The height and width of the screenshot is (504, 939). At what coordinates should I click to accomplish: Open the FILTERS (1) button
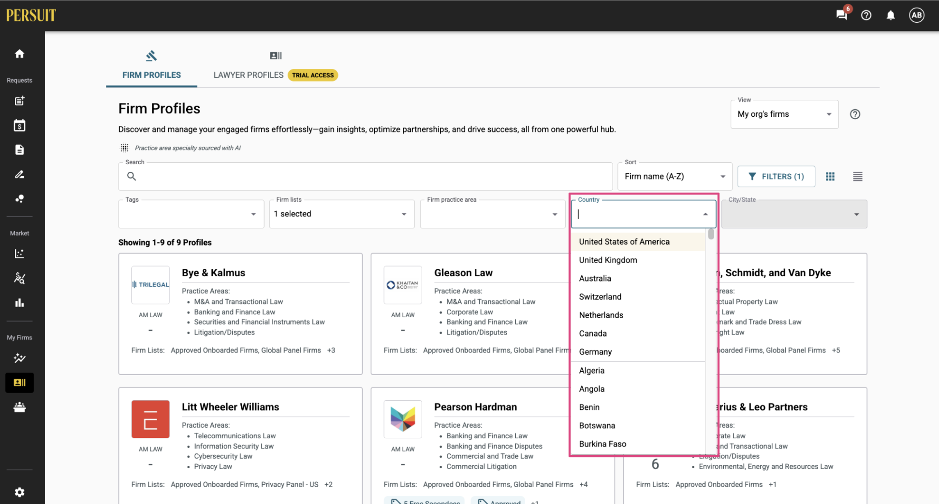click(776, 177)
